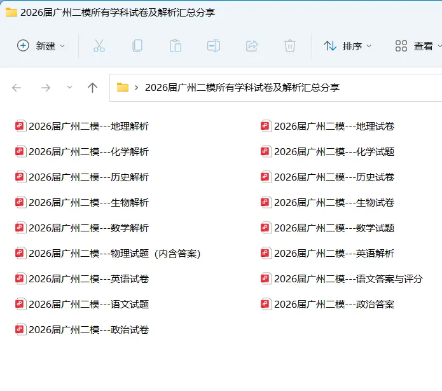Click the New (新建) button

(x=41, y=46)
